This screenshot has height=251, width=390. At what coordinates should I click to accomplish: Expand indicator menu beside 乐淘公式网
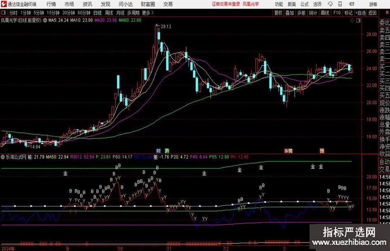coord(3,157)
